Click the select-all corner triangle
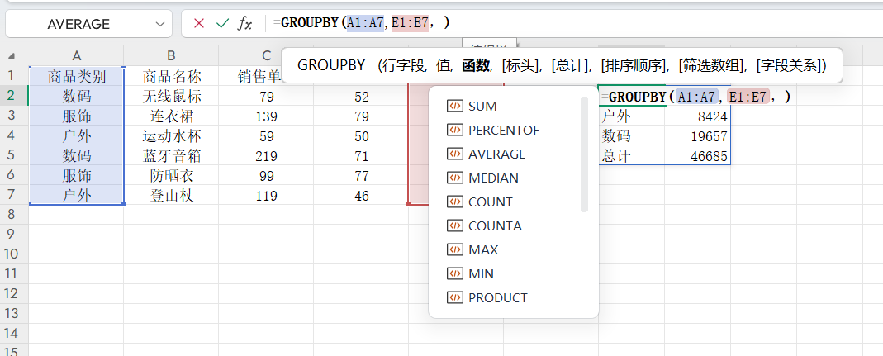 pyautogui.click(x=12, y=56)
